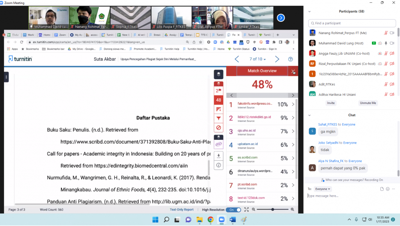Expand the fakotinfo.wordpress match arrow
400x226 pixels.
(x=293, y=104)
